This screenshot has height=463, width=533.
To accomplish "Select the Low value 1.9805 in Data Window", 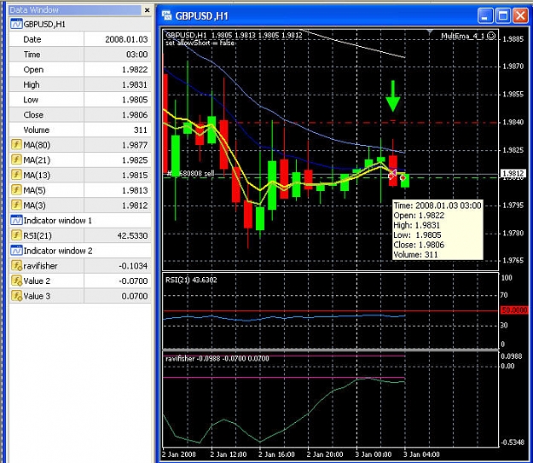I will tap(135, 100).
